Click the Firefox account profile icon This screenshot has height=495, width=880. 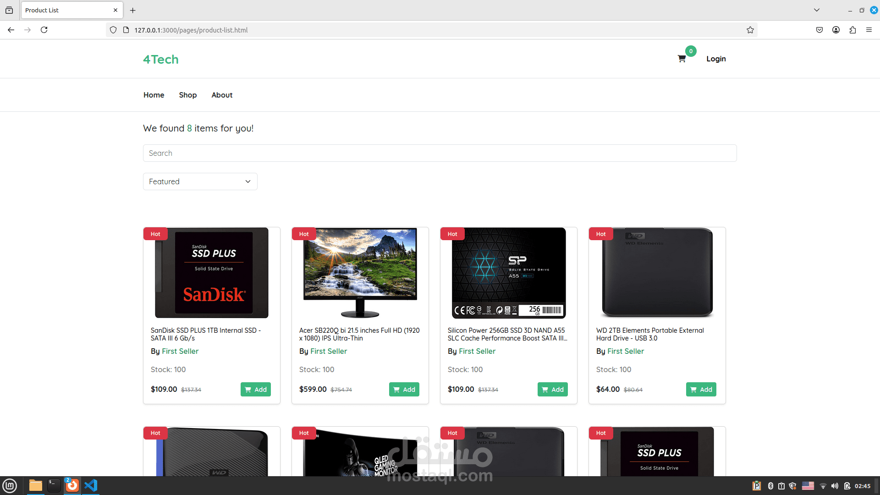pyautogui.click(x=836, y=30)
